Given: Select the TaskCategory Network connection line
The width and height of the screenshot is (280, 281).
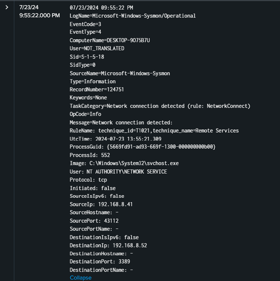Looking at the screenshot, I should (x=160, y=106).
